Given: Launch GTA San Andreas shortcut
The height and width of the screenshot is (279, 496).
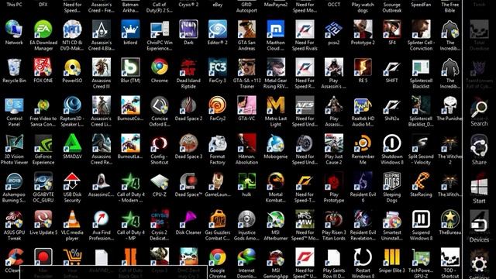Looking at the screenshot, I should pos(246,29).
